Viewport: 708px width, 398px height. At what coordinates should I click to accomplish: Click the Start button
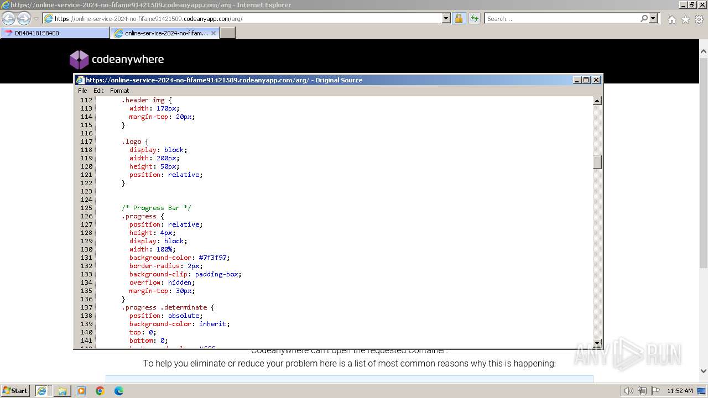(15, 390)
